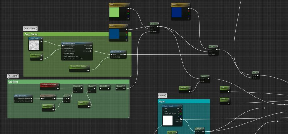Click WorldAlignedTexture XYZ Texture output pin
The image size is (288, 134).
[x=91, y=51]
